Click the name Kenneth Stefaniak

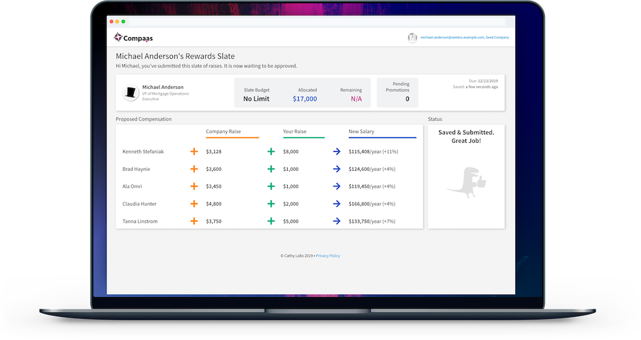(143, 151)
